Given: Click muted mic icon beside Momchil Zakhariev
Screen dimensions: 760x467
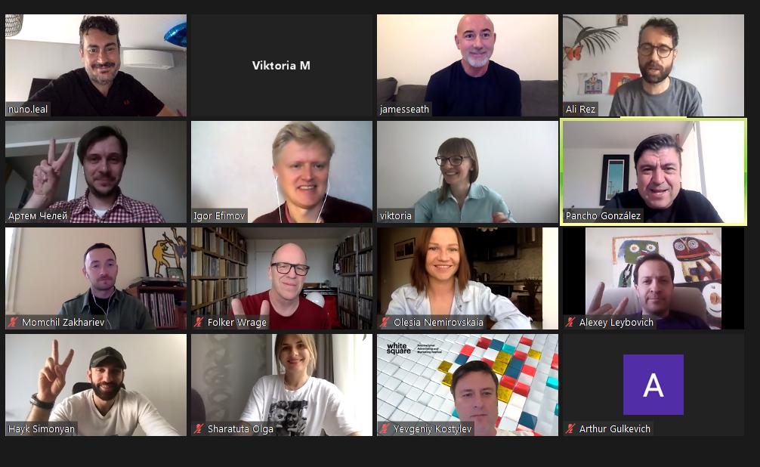Looking at the screenshot, I should [13, 322].
